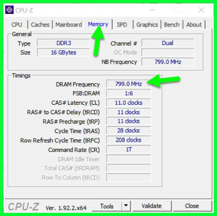Click the empty Total CAS# (tRDRAM) field
Image resolution: width=217 pixels, height=216 pixels.
(129, 168)
